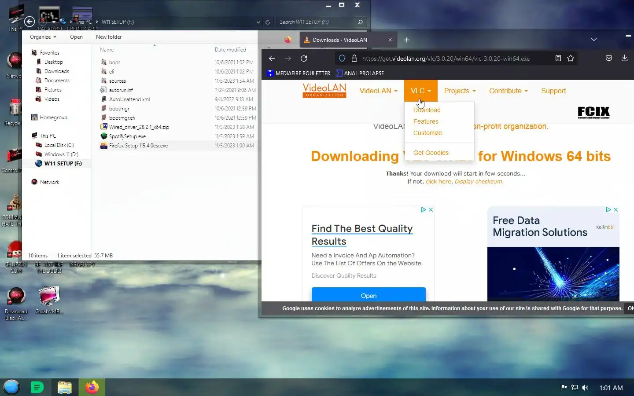This screenshot has width=634, height=396.
Task: Click the VideoLAN organization logo
Action: pyautogui.click(x=324, y=90)
